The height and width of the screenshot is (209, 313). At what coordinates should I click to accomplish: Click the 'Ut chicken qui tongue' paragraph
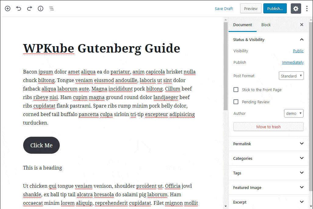point(111,194)
